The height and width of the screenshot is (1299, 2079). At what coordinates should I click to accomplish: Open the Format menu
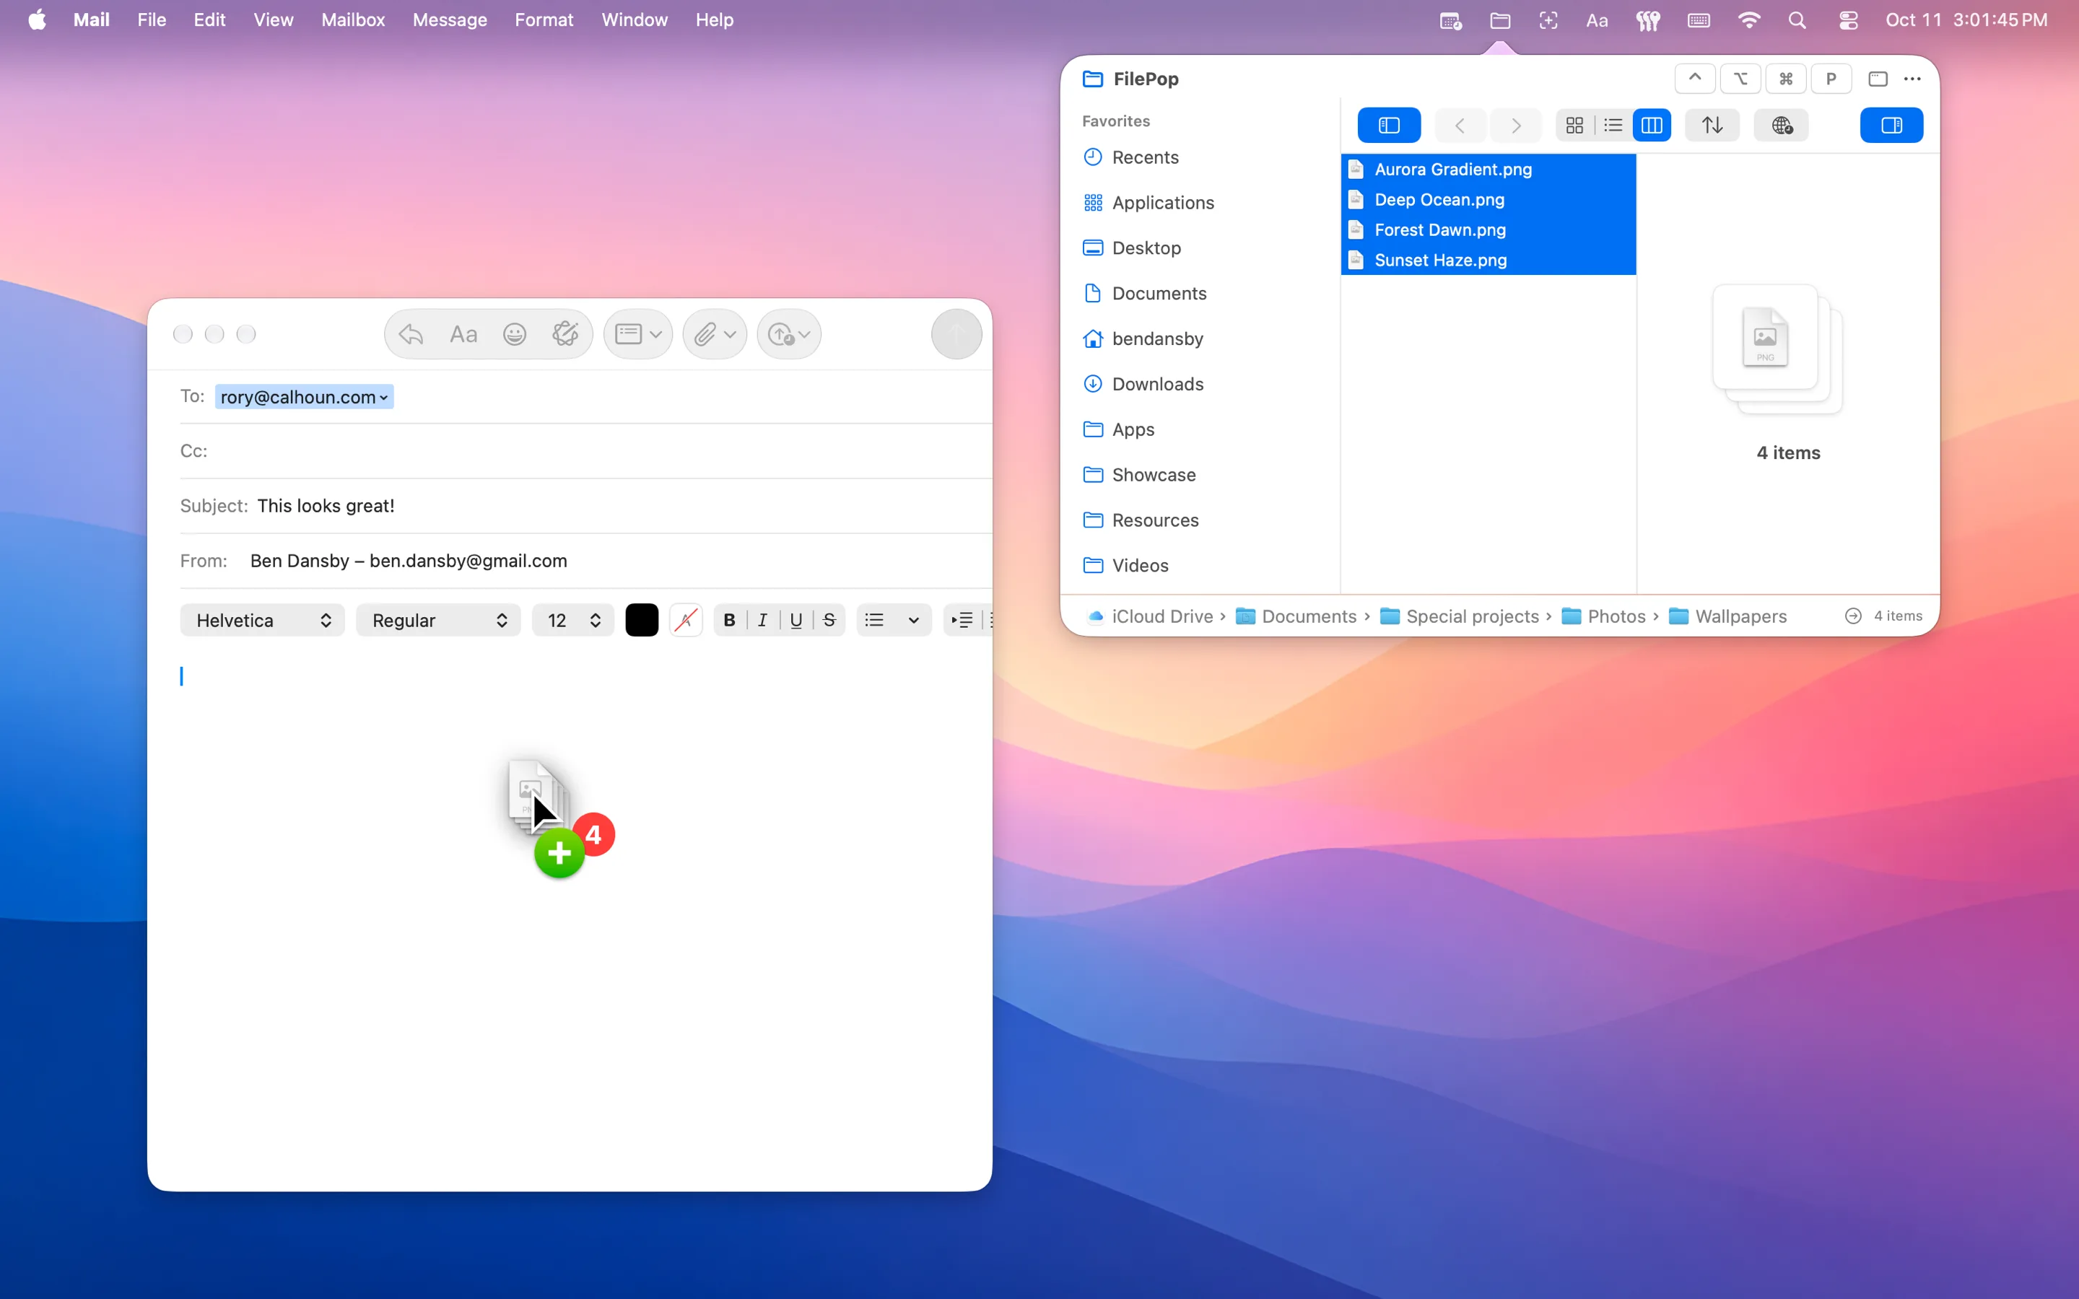pos(544,19)
